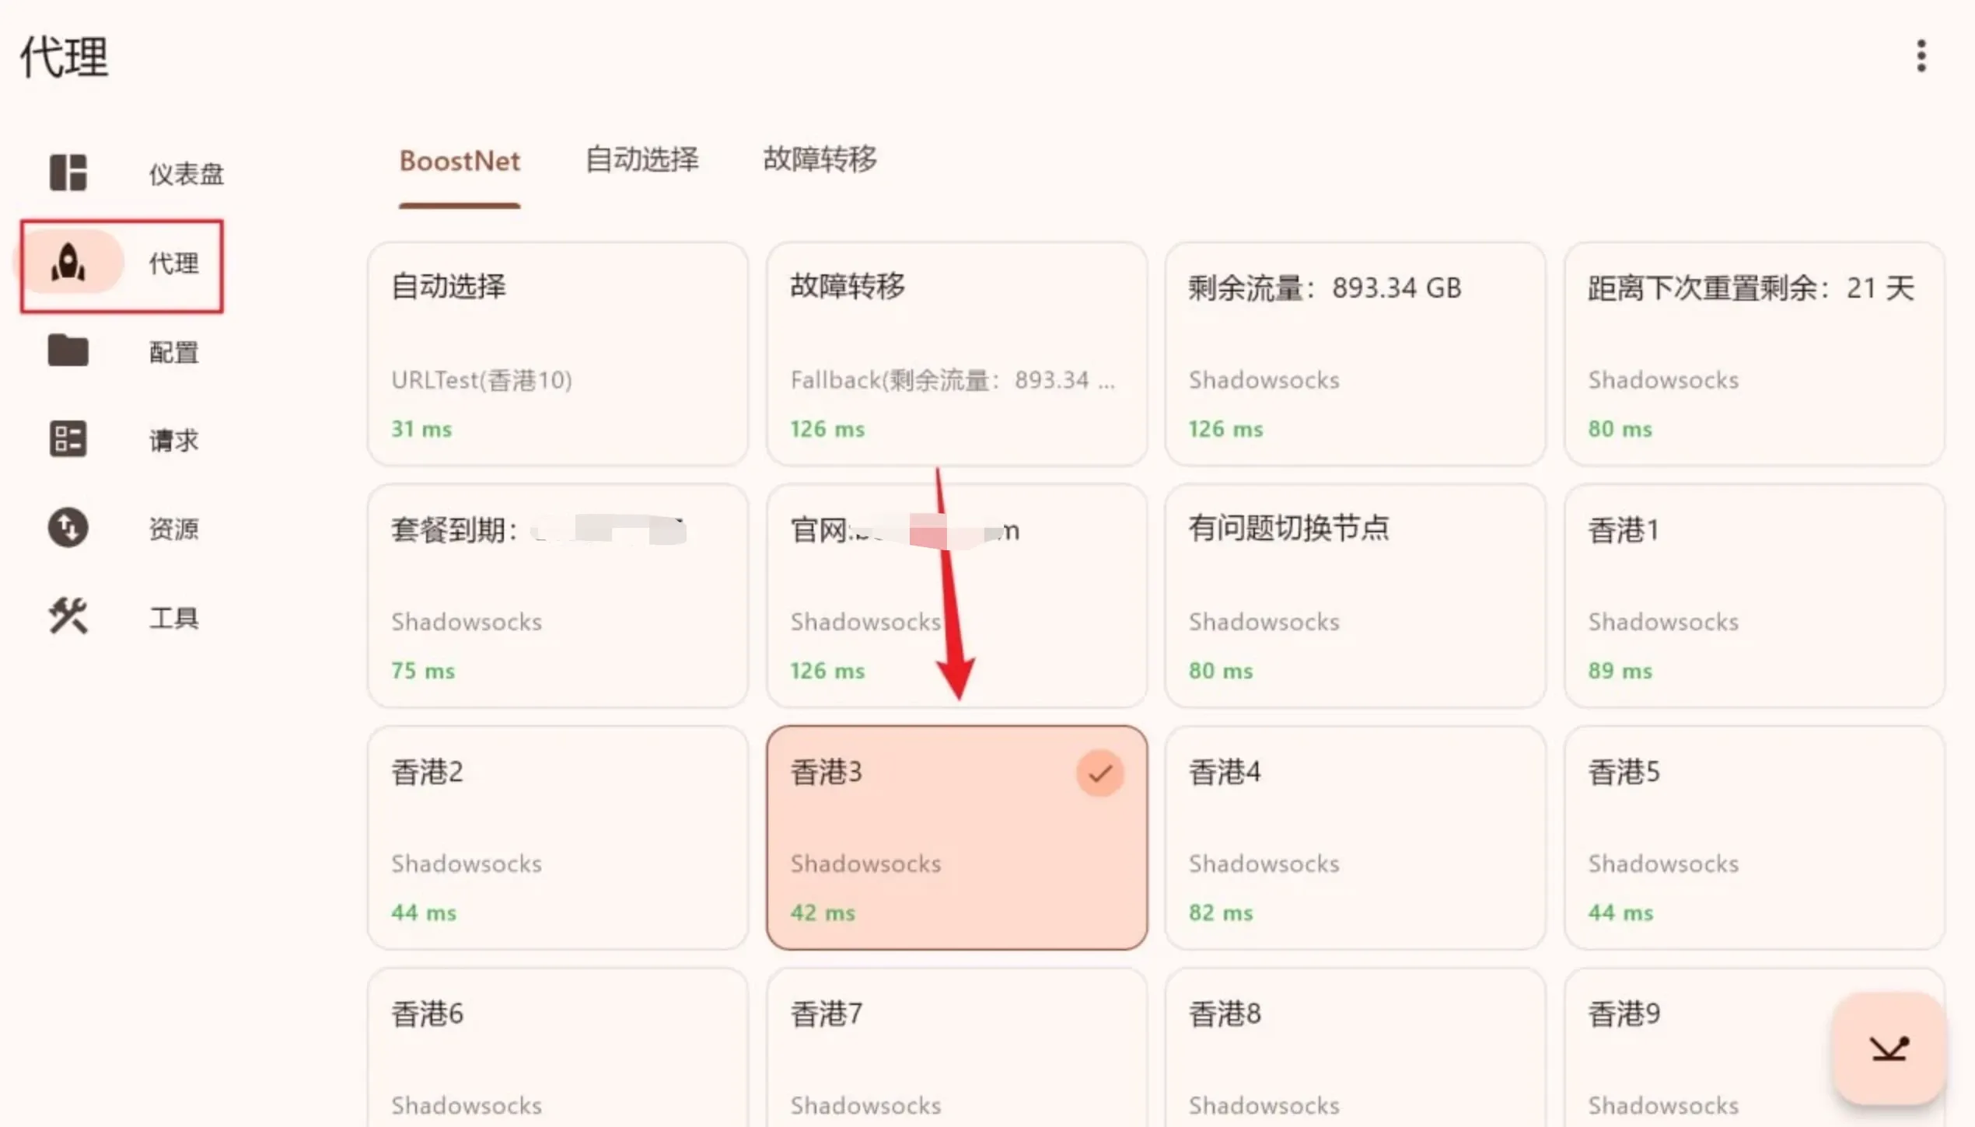The height and width of the screenshot is (1127, 1975).
Task: Click the floating delay test button
Action: pos(1889,1048)
